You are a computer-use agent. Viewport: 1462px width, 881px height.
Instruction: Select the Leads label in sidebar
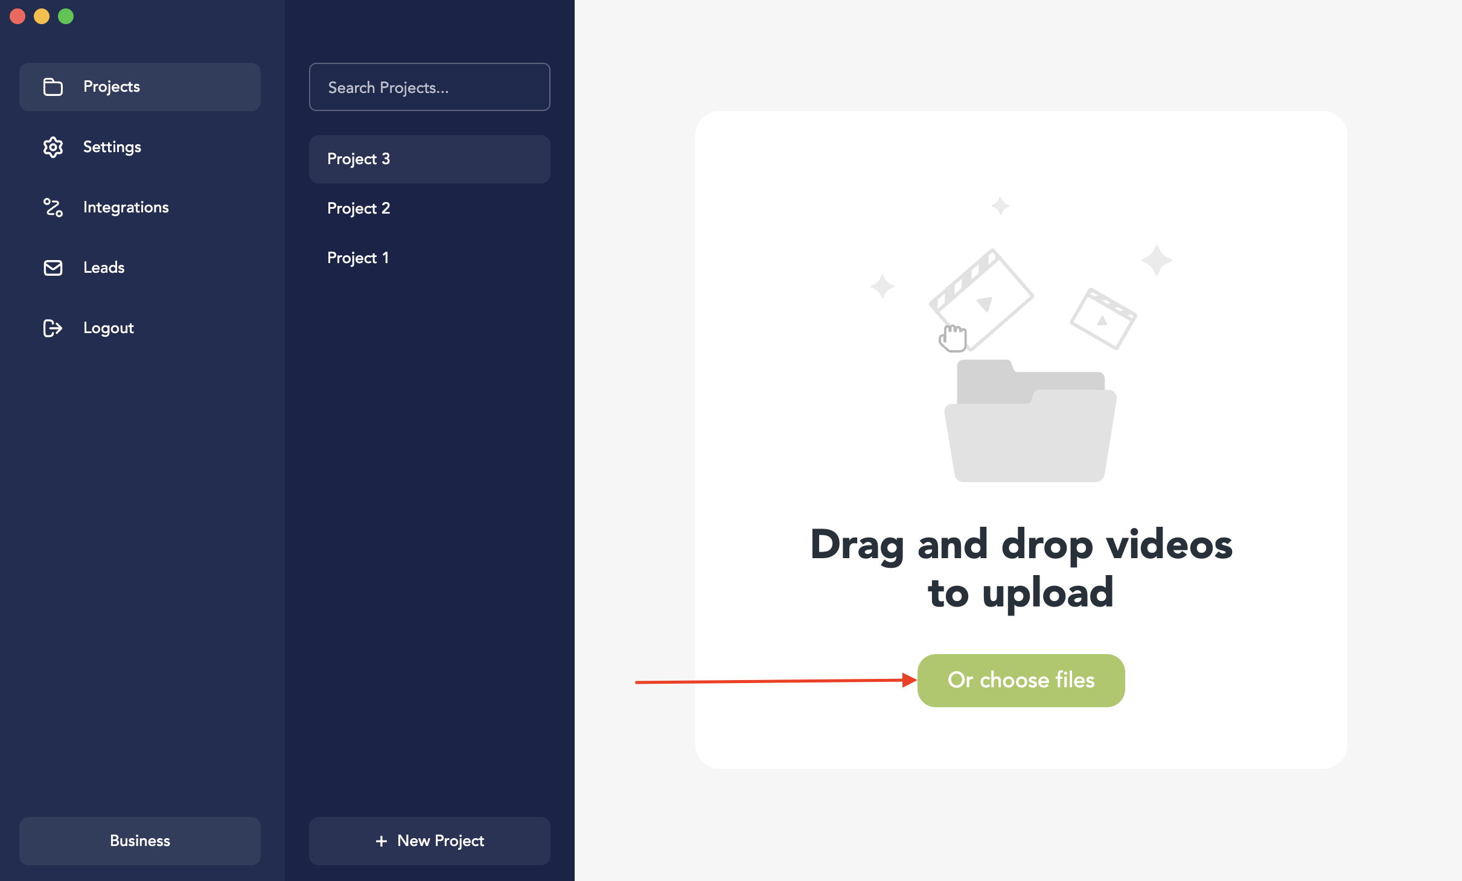(104, 268)
